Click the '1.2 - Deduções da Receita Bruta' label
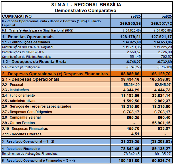Screen dimensions: 173x164 (x=34, y=61)
